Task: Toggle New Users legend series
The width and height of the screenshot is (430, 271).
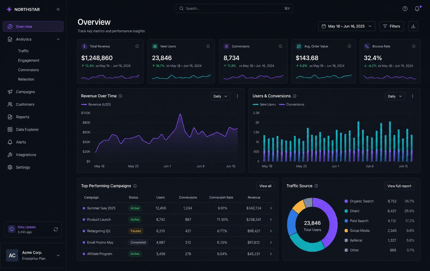Action: (264, 104)
